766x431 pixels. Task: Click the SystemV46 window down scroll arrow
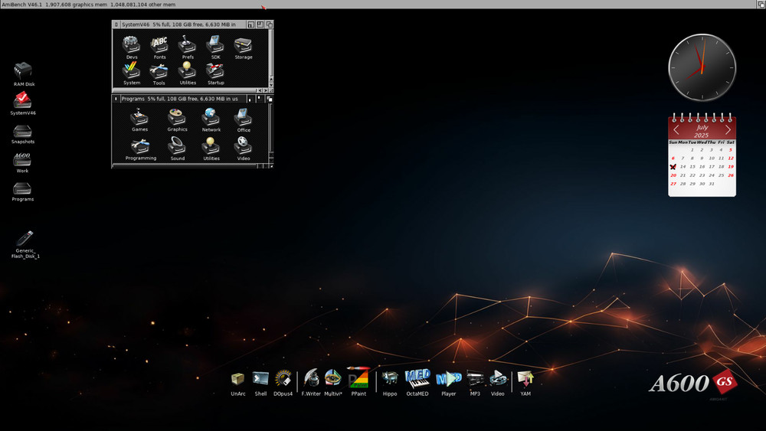270,84
